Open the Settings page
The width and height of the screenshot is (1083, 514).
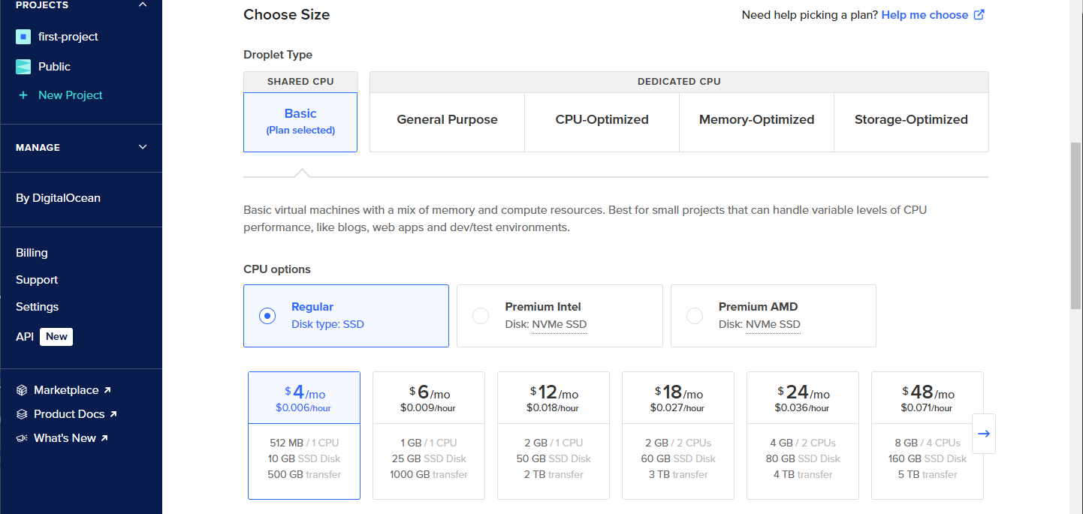(38, 307)
